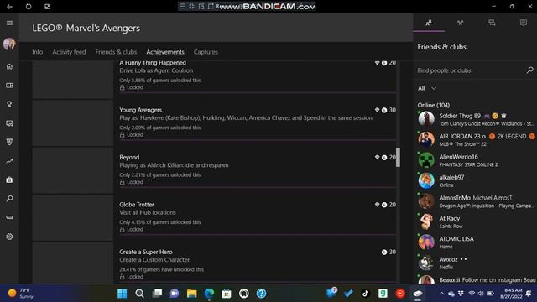537x302 pixels.
Task: Click alkaleb97's avatar picture
Action: [426, 181]
